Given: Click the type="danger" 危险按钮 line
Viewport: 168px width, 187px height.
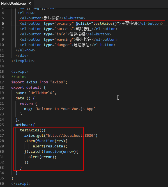Looking at the screenshot, I should (68, 45).
